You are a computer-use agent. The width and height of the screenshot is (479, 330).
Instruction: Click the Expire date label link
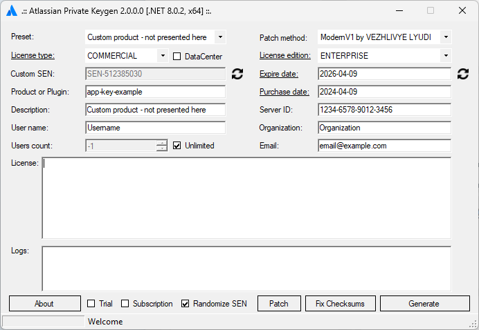[278, 74]
